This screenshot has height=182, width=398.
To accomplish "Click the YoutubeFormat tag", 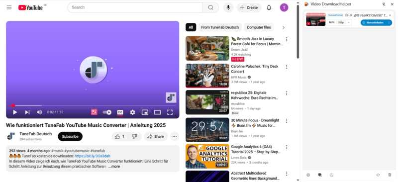I will pyautogui.click(x=335, y=15).
